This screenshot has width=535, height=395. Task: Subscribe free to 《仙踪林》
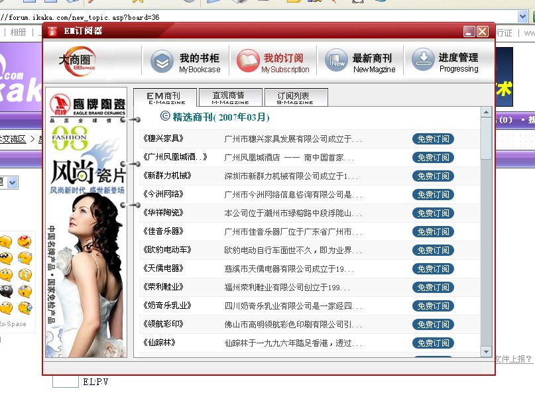point(433,343)
